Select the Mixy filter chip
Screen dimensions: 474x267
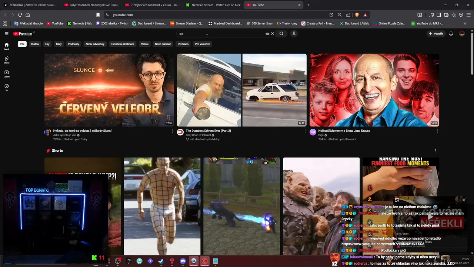pos(59,44)
